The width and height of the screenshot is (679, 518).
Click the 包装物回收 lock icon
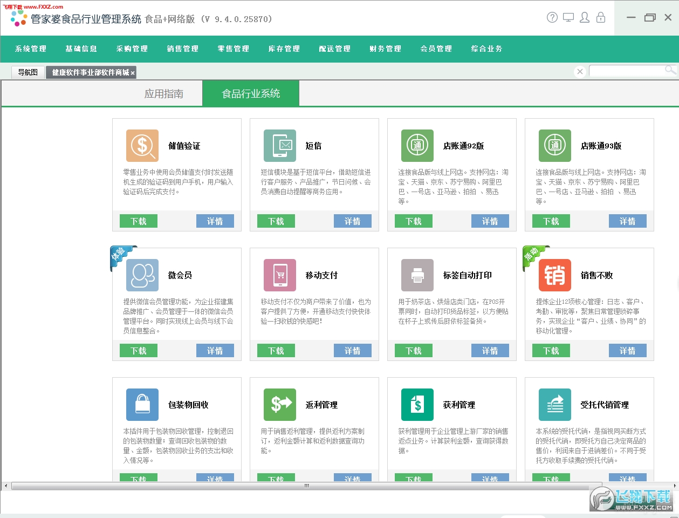(142, 404)
